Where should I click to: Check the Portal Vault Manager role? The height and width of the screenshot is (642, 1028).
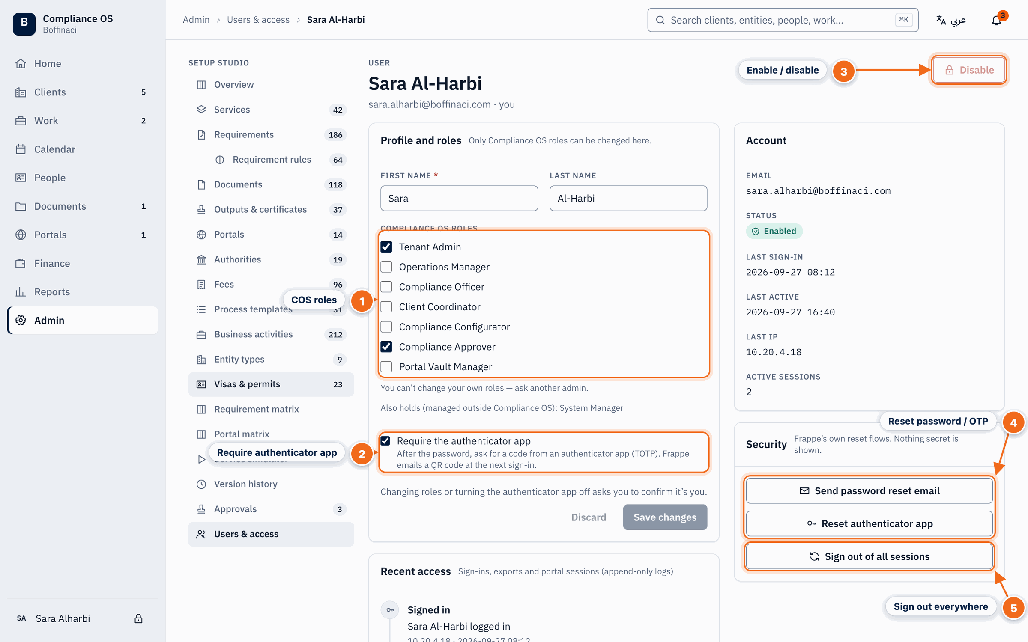(x=386, y=367)
